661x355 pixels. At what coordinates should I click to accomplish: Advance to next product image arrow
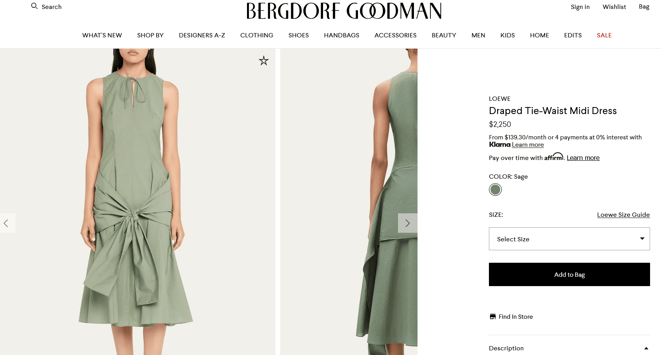coord(407,223)
